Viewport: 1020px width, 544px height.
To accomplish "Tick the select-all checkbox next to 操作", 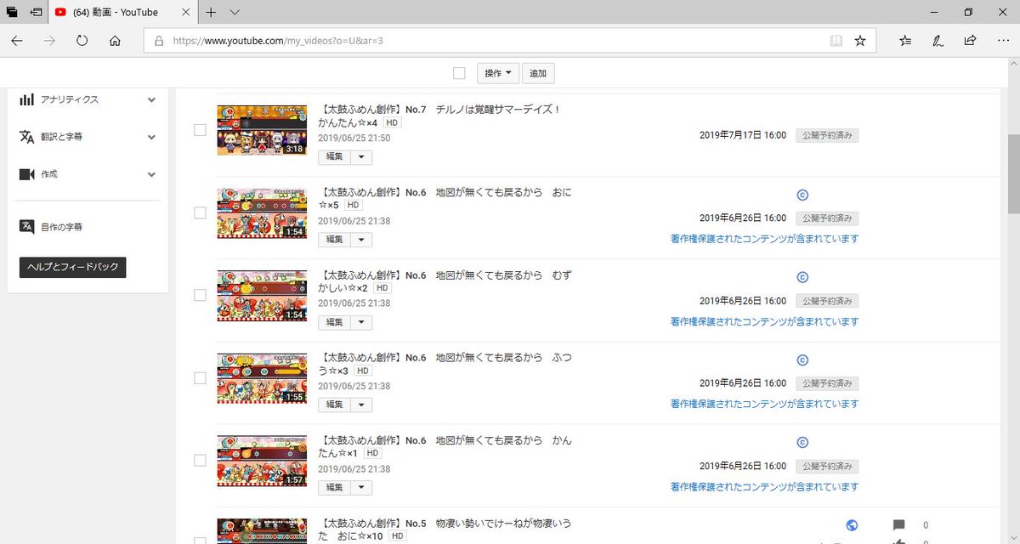I will tap(459, 73).
